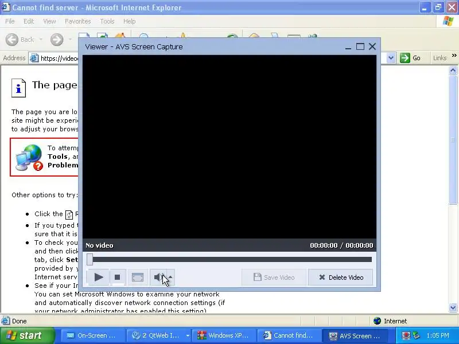The image size is (459, 344).
Task: Restore down the Internet Explorer window
Action: tap(438, 7)
